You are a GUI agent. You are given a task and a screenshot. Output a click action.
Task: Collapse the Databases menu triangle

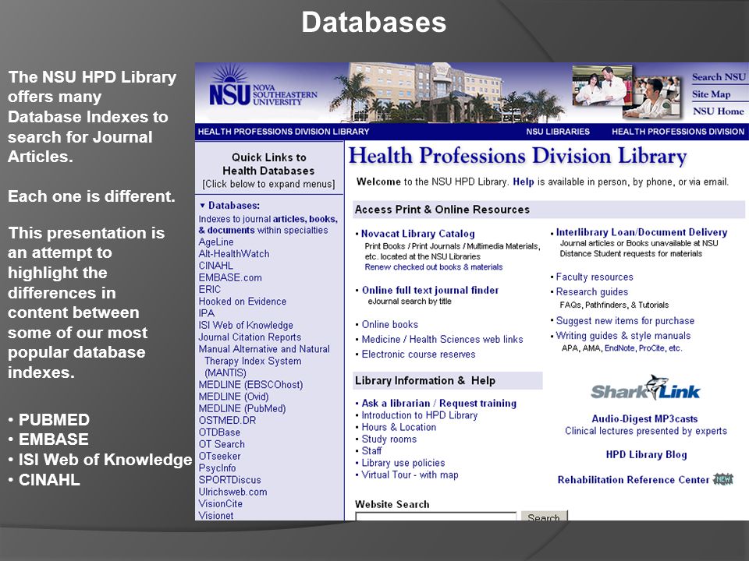coord(203,206)
